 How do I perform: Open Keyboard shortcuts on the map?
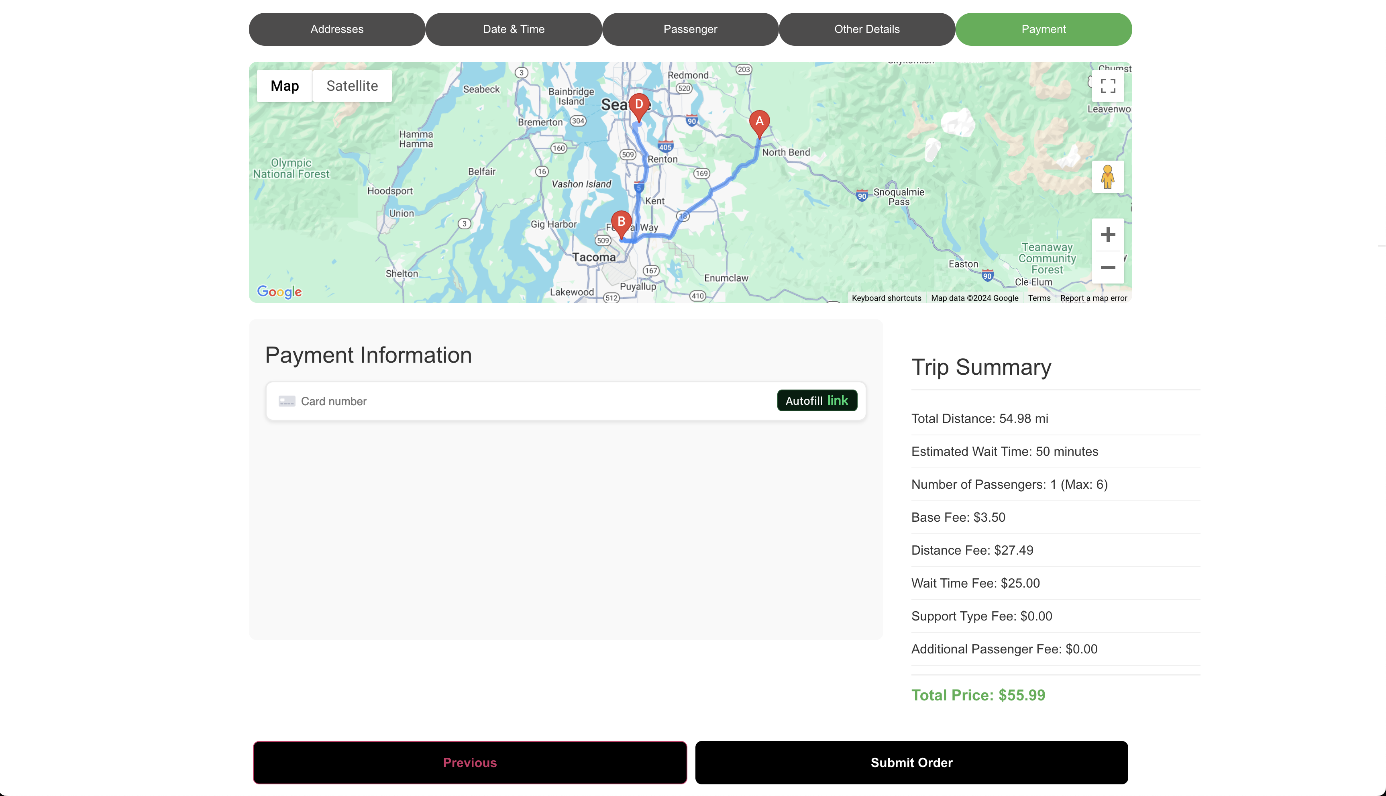pos(887,298)
